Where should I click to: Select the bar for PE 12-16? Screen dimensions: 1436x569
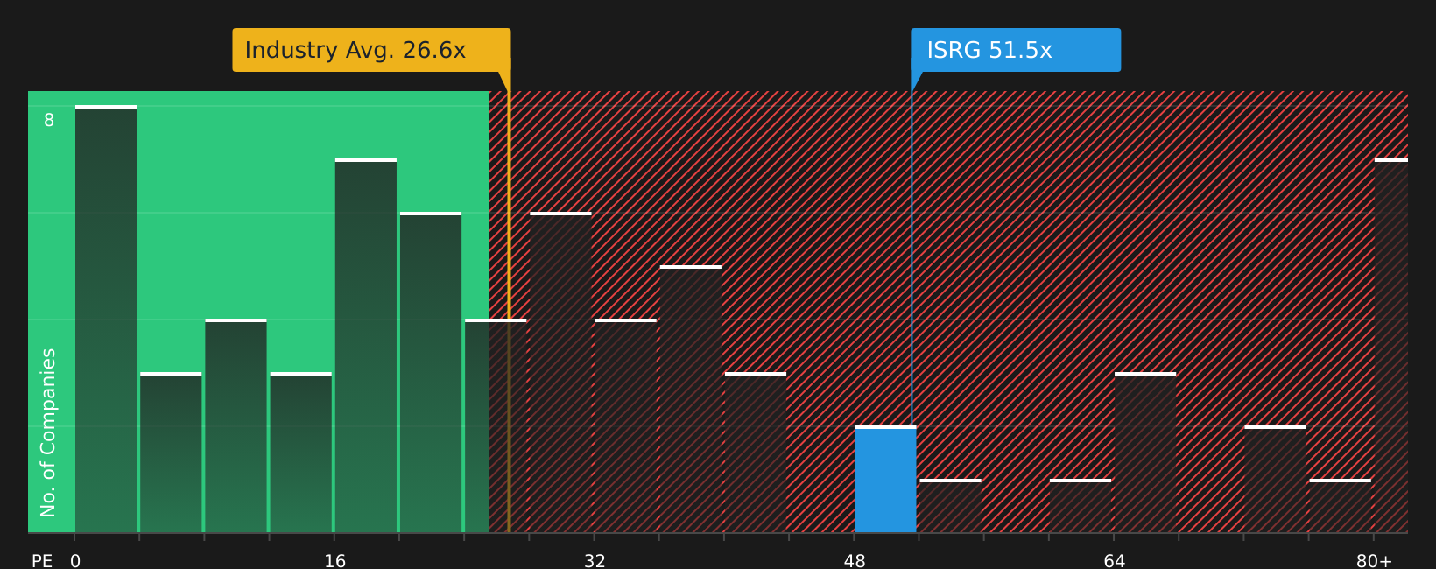pos(301,453)
